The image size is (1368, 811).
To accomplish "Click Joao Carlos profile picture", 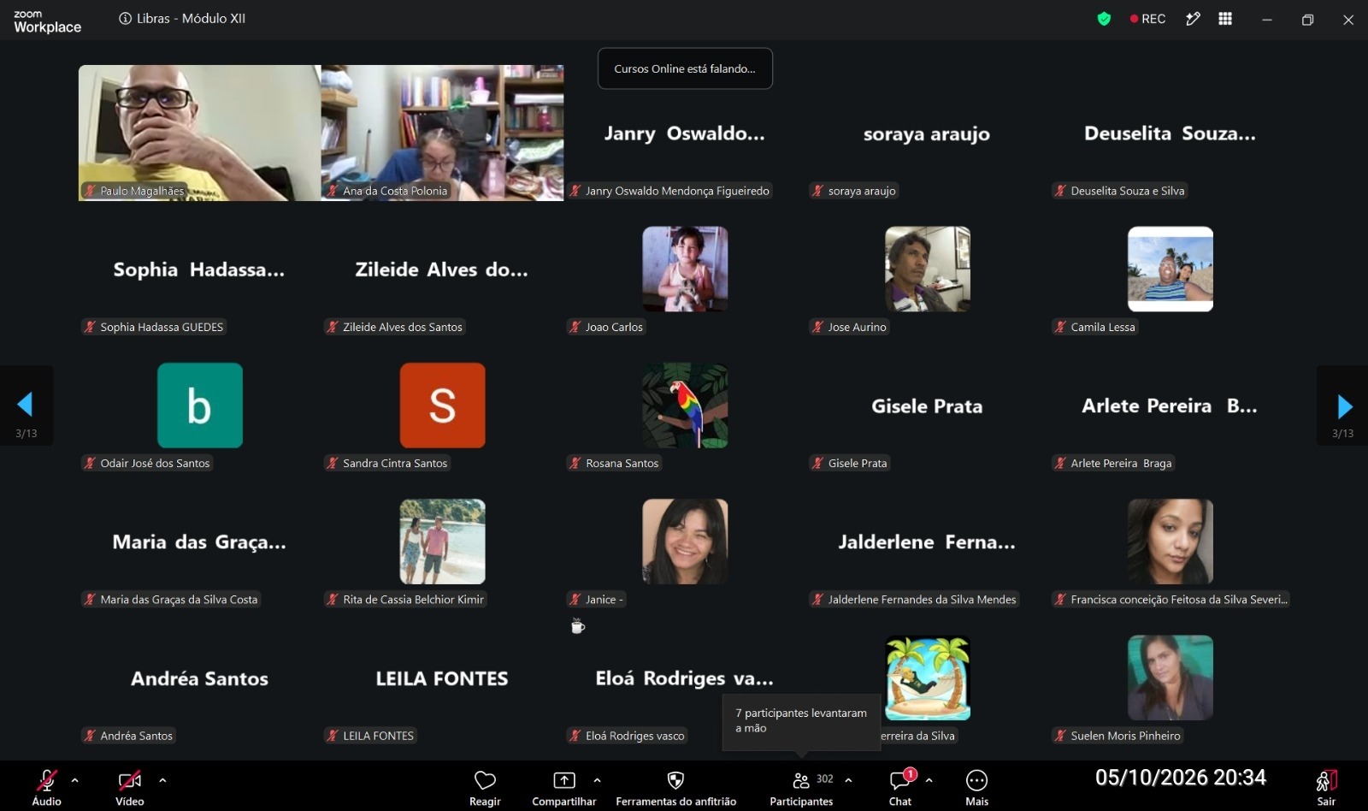I will click(685, 269).
